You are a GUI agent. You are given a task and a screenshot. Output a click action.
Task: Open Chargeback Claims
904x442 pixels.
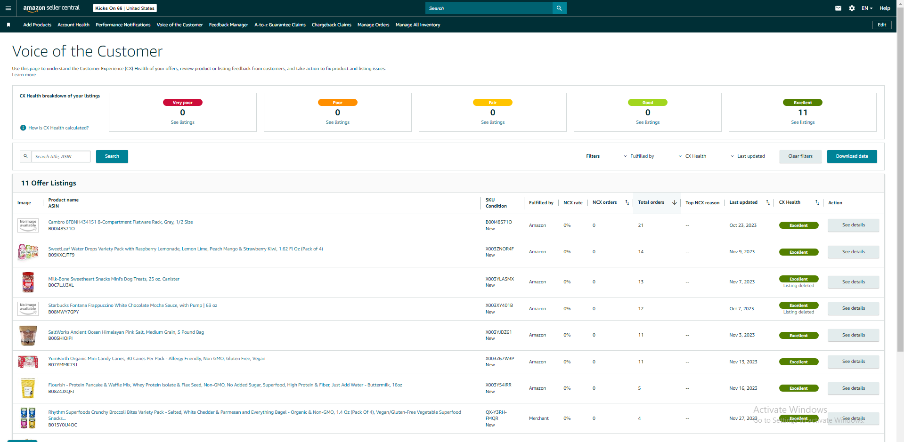pos(332,25)
